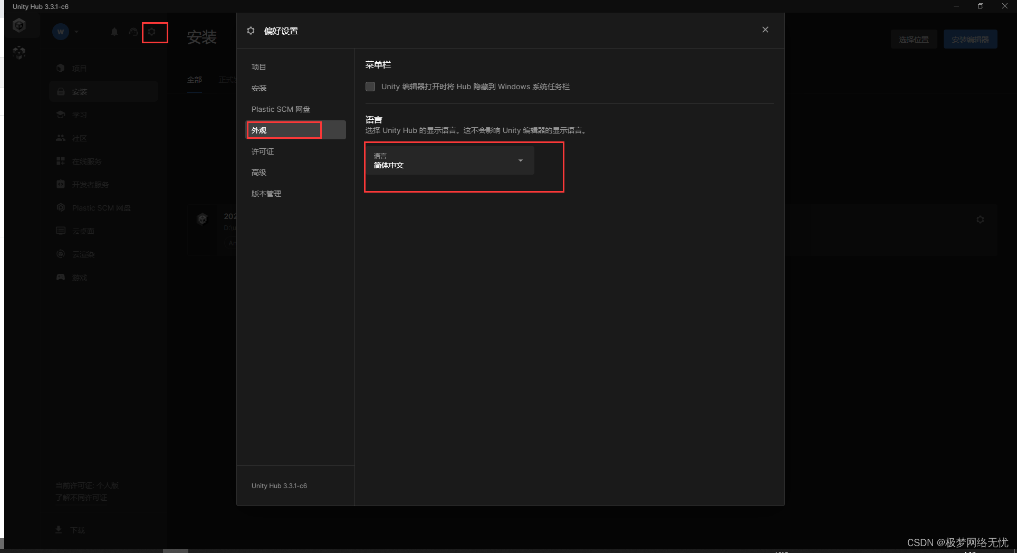
Task: Click the 选择位置 button
Action: 914,40
